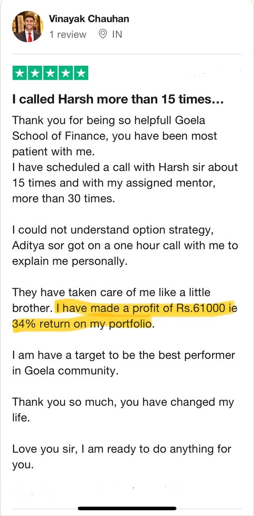Tap the home indicator bar at the bottom
254x516 pixels.
(127, 508)
